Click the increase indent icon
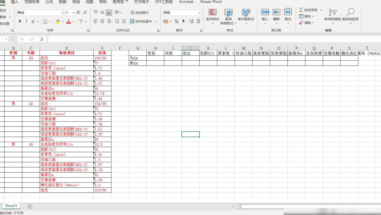 [123, 21]
